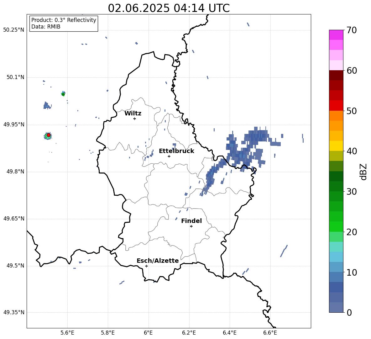
Task: Click the bright red colorbar segment at 50
Action: (336, 106)
